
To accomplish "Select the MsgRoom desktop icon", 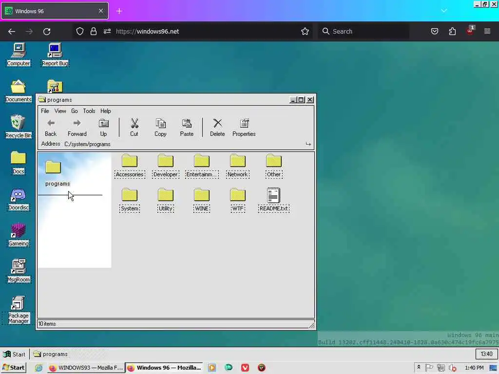I will point(19,271).
